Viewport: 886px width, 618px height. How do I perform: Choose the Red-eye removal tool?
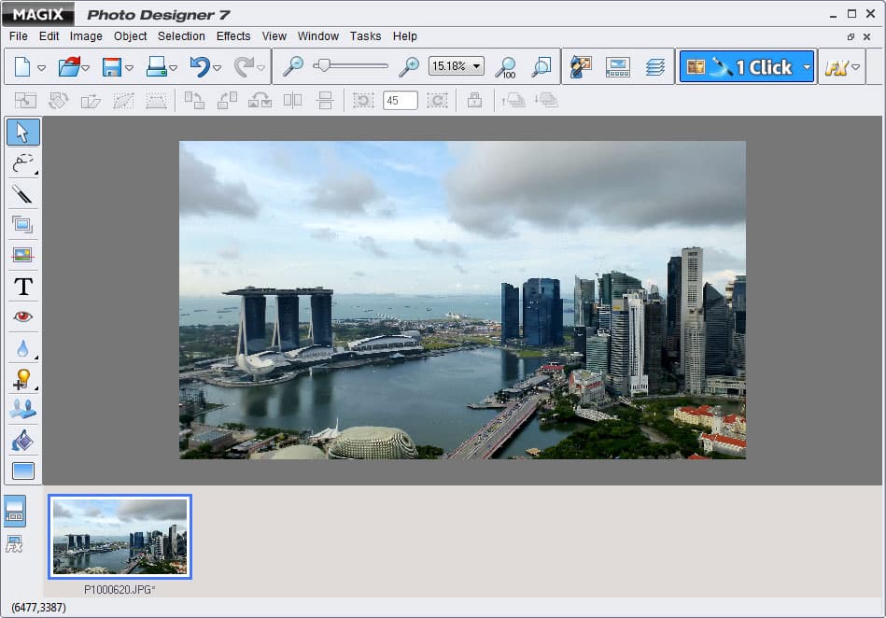(23, 317)
